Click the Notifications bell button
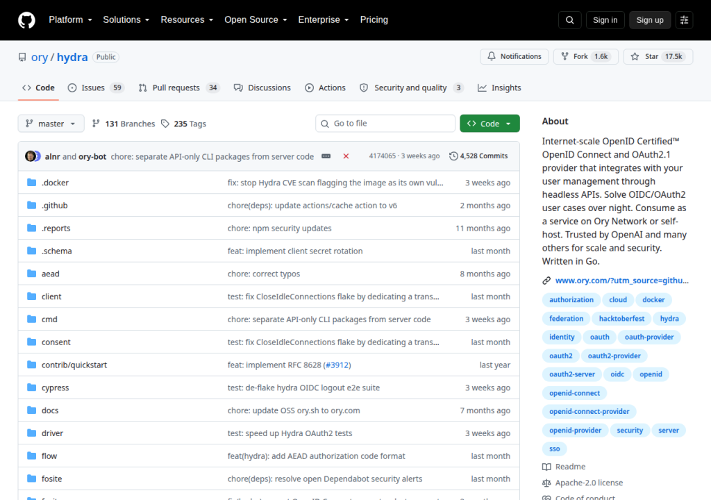Viewport: 711px width, 500px height. pos(515,56)
